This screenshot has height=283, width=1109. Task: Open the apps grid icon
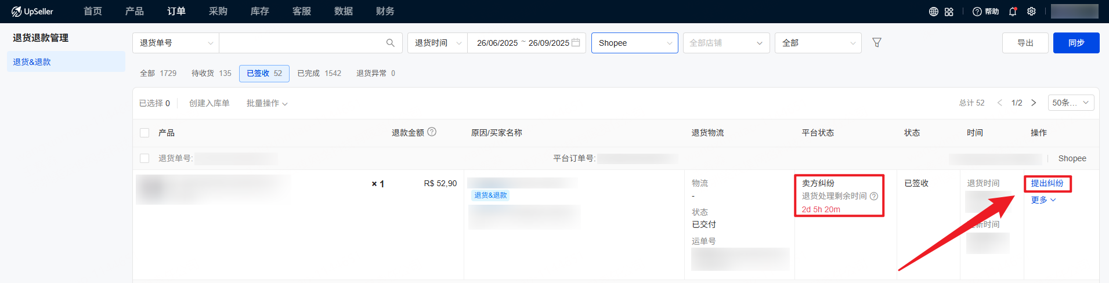[949, 12]
